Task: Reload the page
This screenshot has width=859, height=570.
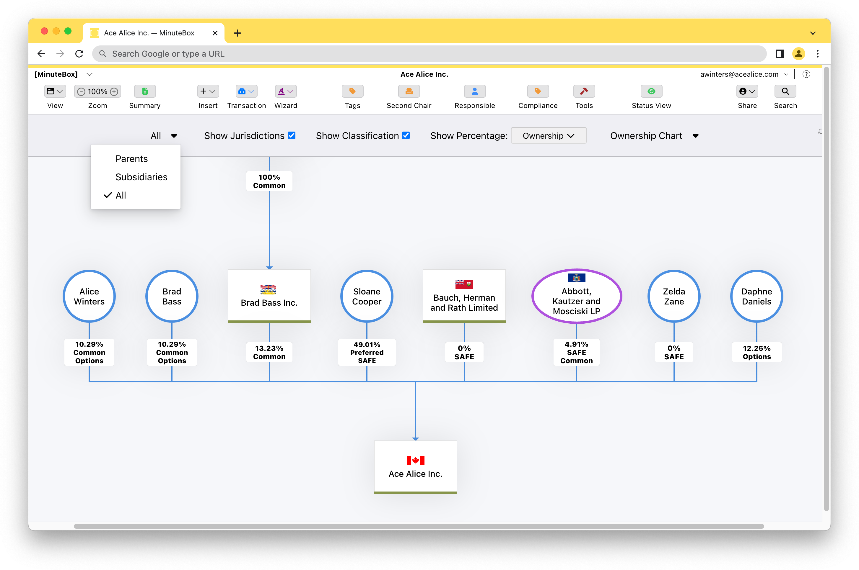Action: coord(79,54)
